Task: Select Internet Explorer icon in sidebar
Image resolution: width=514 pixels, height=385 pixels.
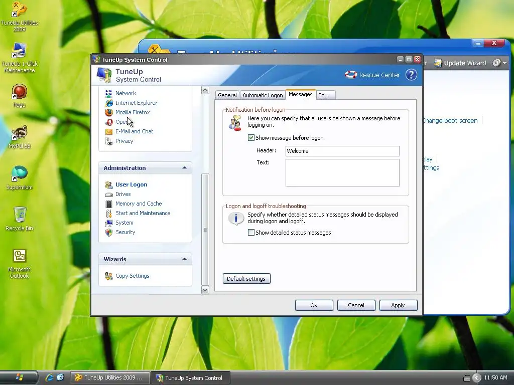Action: tap(109, 103)
